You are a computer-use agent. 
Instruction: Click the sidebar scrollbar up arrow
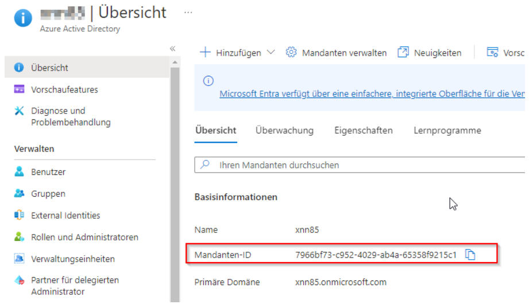[x=175, y=63]
